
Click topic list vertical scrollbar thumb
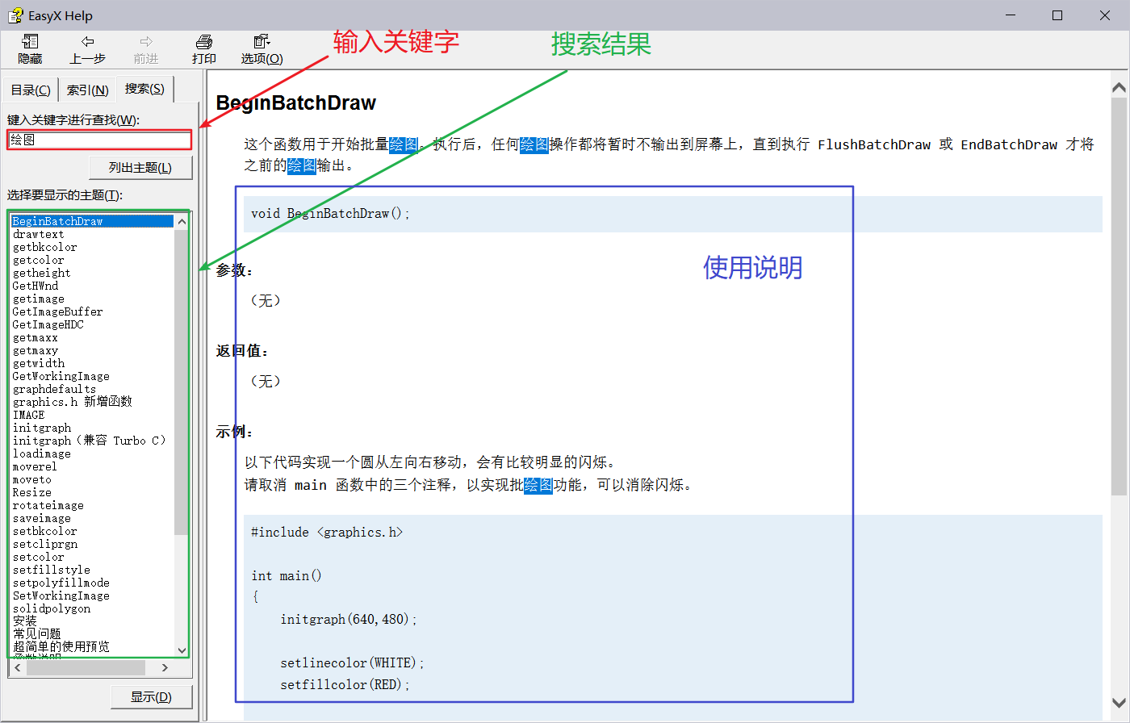(181, 382)
